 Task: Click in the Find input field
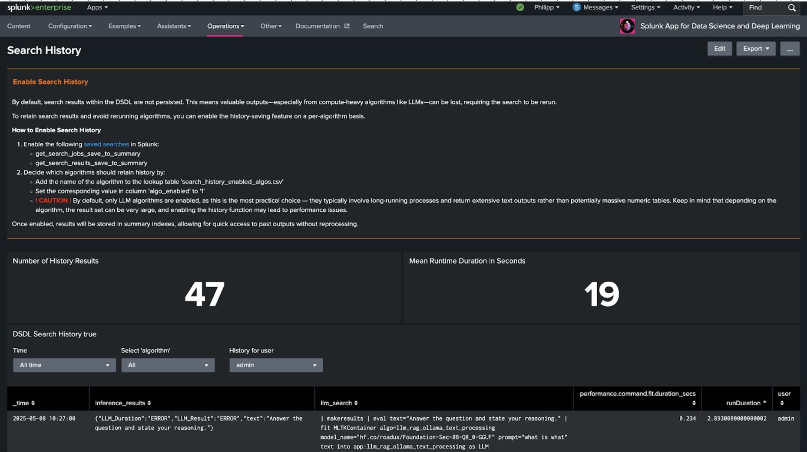(766, 8)
